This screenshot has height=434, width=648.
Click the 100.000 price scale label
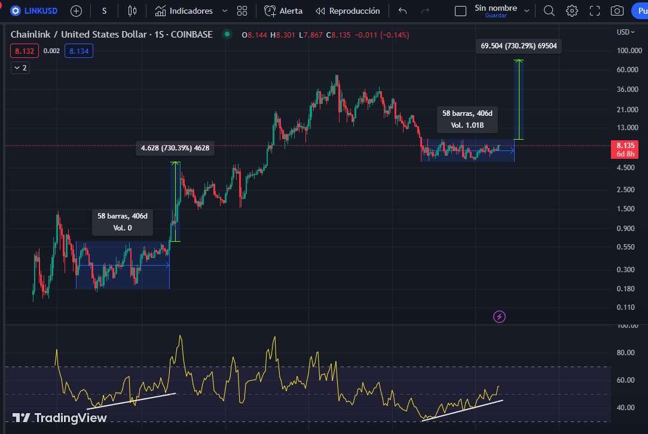pyautogui.click(x=629, y=51)
